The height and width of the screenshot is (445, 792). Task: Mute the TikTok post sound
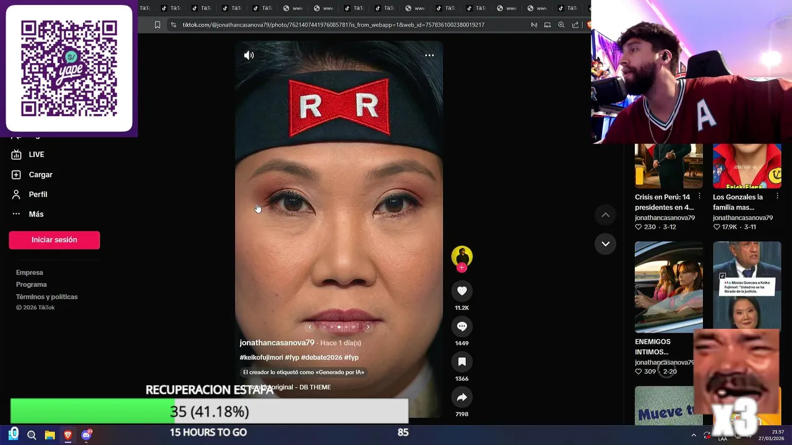pos(249,56)
